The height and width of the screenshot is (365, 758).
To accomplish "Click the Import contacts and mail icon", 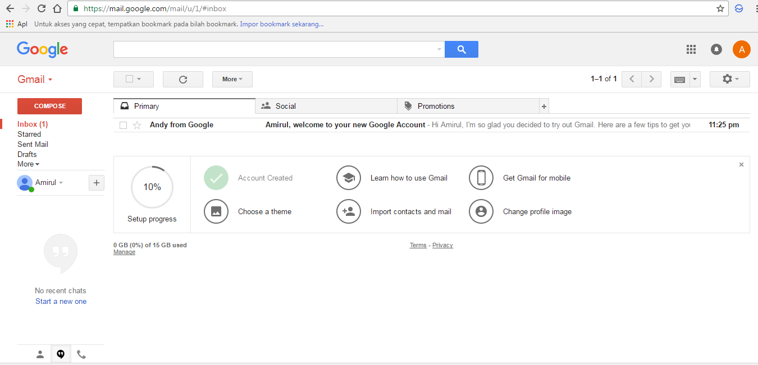I will (349, 211).
